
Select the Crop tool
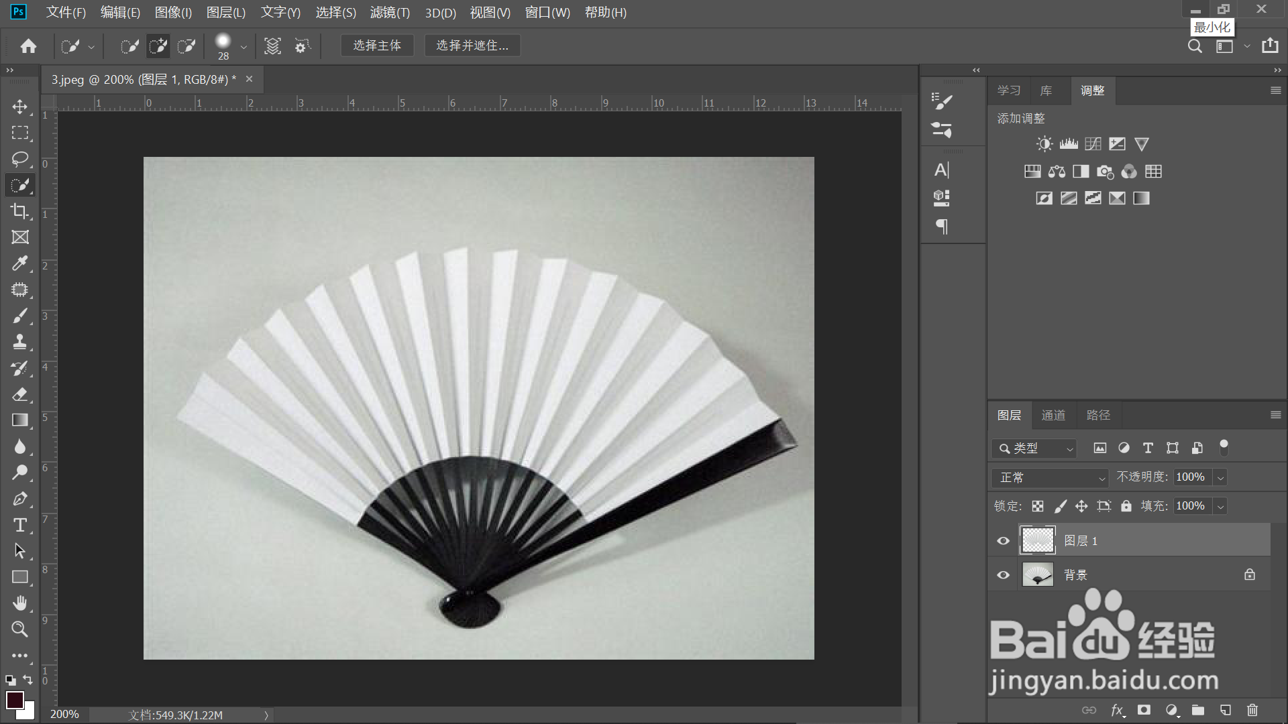(x=19, y=211)
